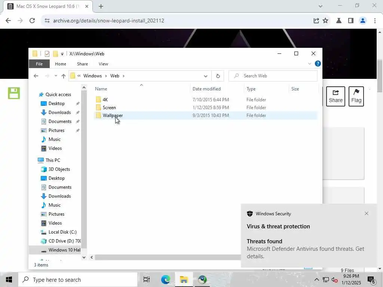383x287 pixels.
Task: Open the address bar history dropdown
Action: (x=205, y=76)
